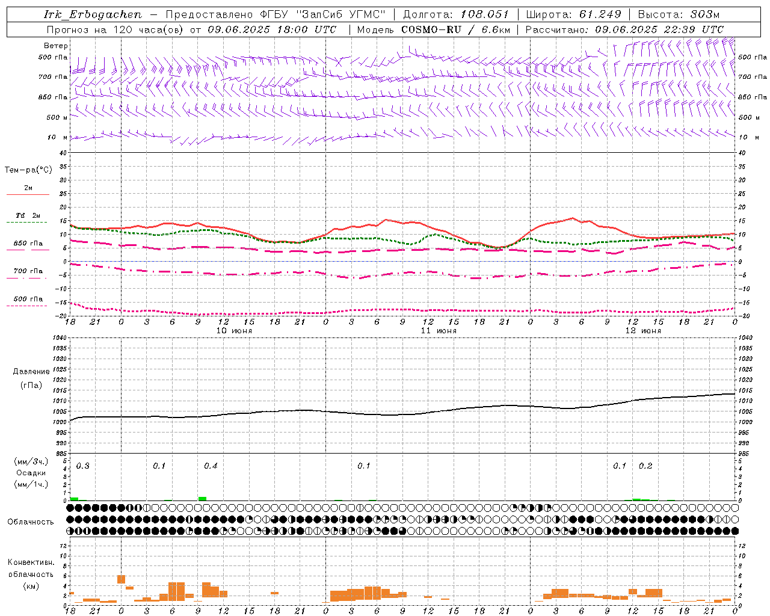Viewport: 770px width, 616px height.
Task: Select the Осадки panel label
Action: (x=31, y=473)
